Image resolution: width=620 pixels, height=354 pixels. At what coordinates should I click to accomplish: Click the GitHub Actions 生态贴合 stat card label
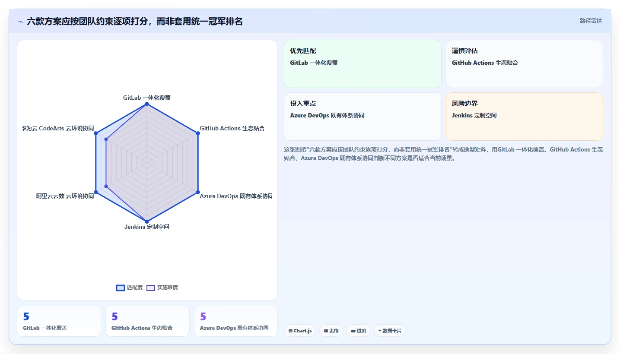click(x=142, y=328)
